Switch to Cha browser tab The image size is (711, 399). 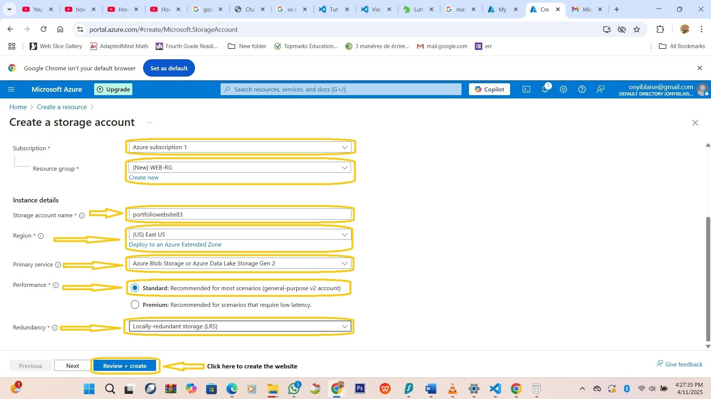(249, 9)
